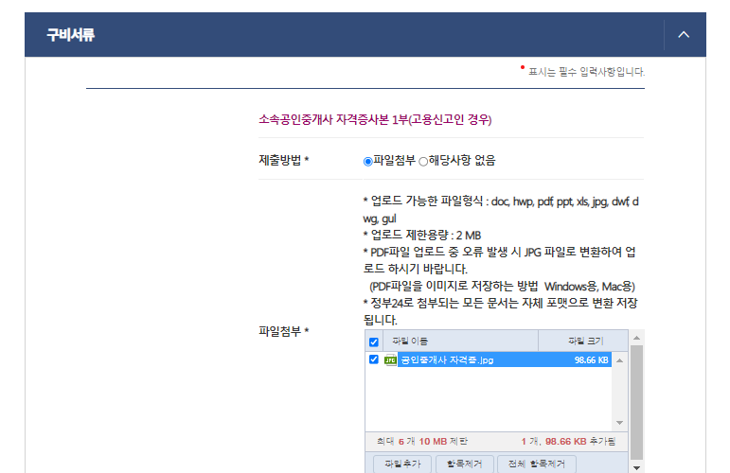
Task: Open the Mac용 PDF conversion guide link
Action: click(x=616, y=286)
